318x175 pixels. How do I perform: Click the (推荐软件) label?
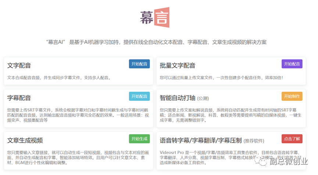pyautogui.click(x=254, y=141)
